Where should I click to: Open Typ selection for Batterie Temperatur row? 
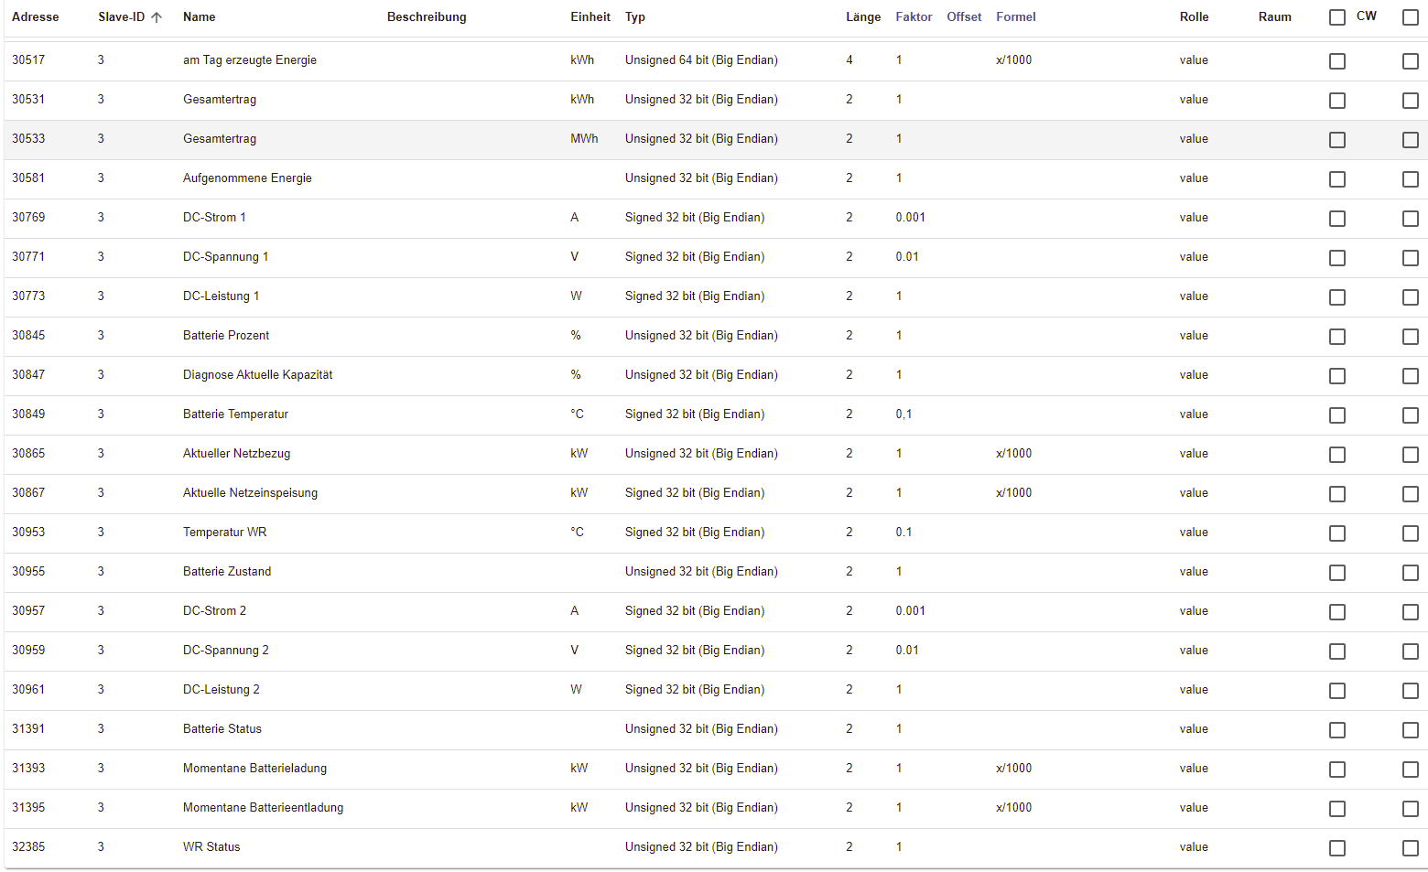(x=695, y=414)
